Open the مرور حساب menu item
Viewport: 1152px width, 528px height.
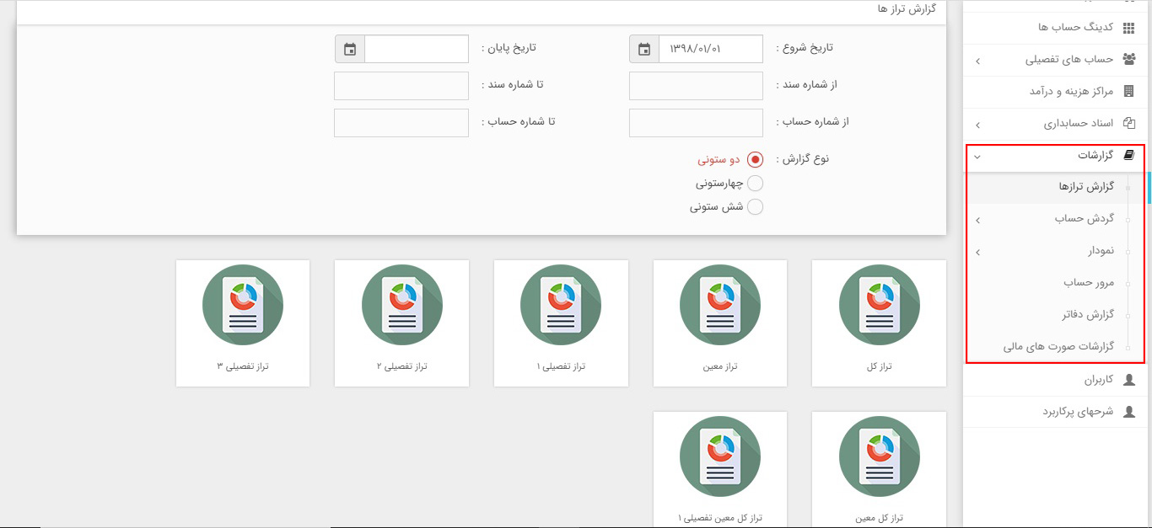1088,282
